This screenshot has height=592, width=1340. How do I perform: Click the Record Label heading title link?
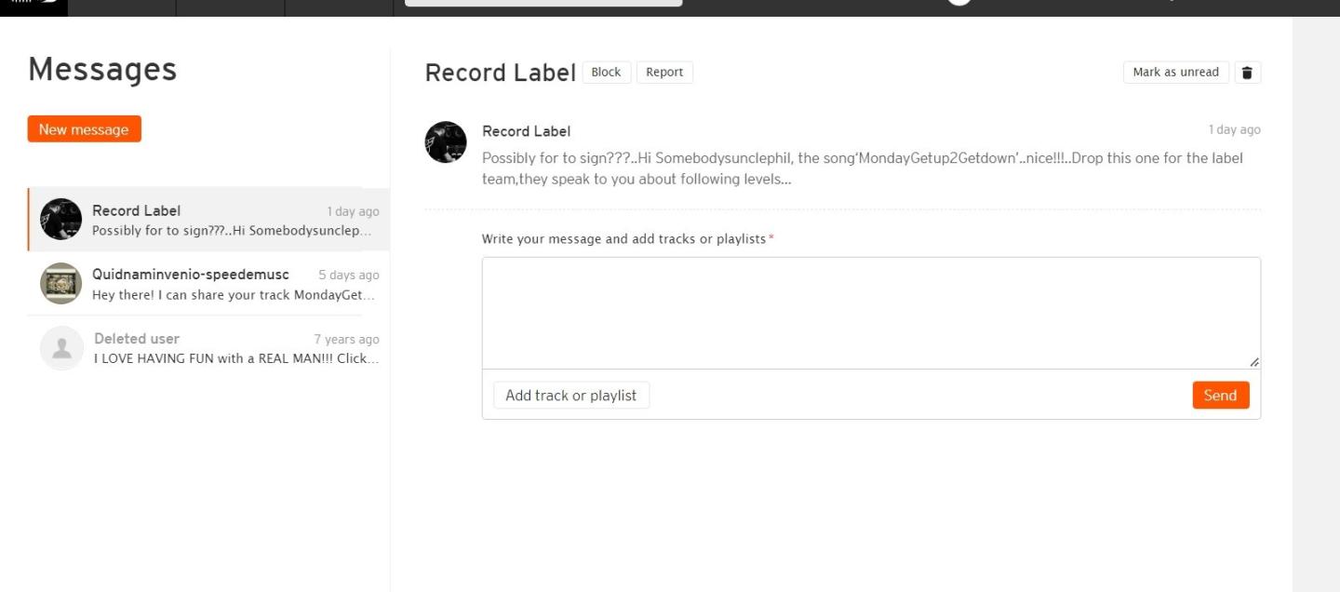click(x=500, y=73)
